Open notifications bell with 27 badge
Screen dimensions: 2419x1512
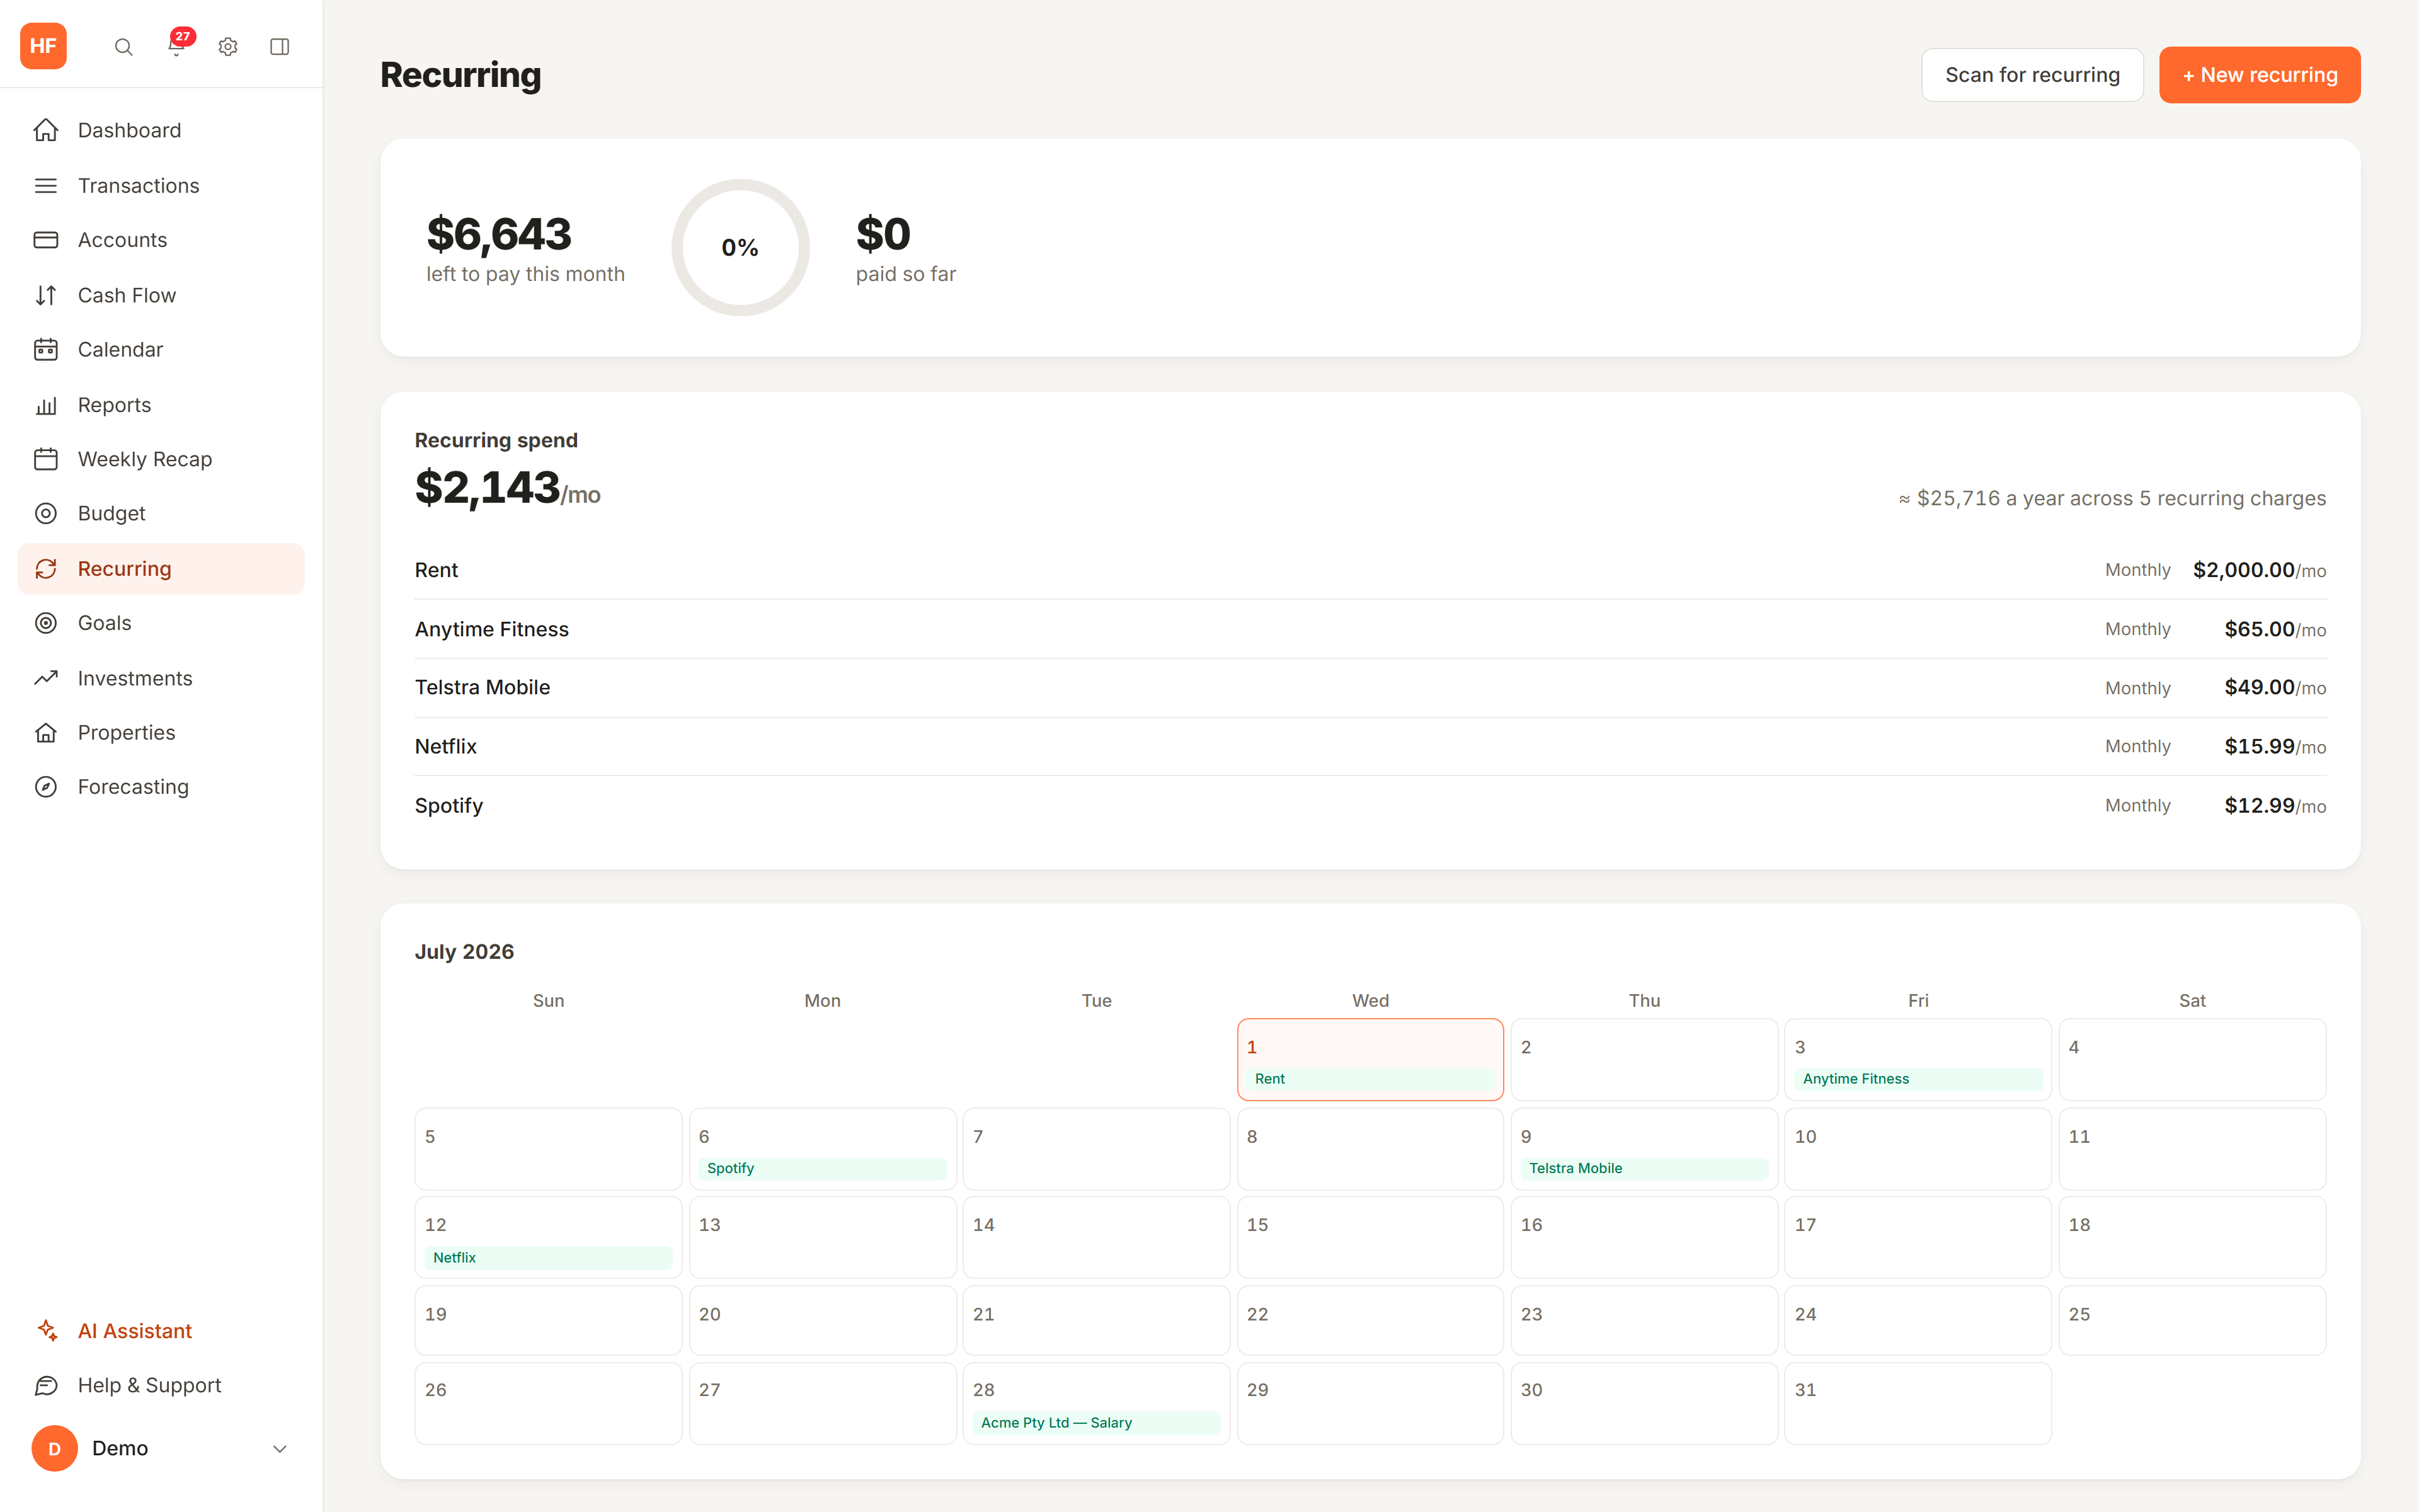point(177,46)
